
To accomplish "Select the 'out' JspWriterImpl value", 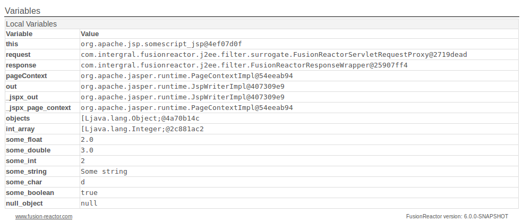I will [183, 87].
